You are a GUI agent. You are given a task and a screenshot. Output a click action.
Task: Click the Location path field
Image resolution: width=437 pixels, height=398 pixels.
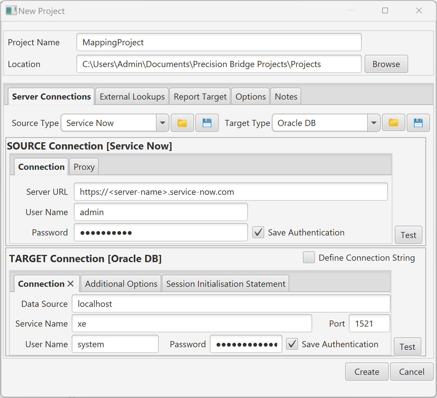click(x=219, y=64)
